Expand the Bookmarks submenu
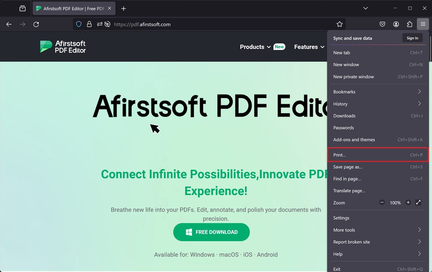Screen dimensions: 432x272 (378, 92)
